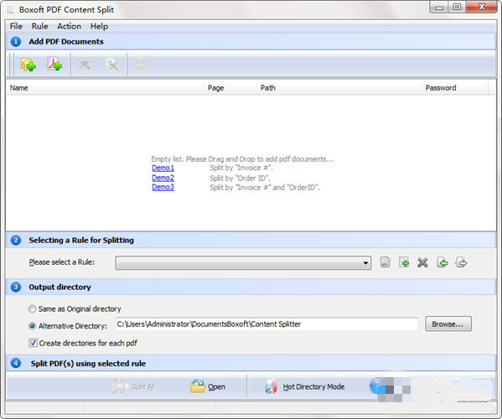
Task: Open the Demo2 link
Action: click(163, 178)
